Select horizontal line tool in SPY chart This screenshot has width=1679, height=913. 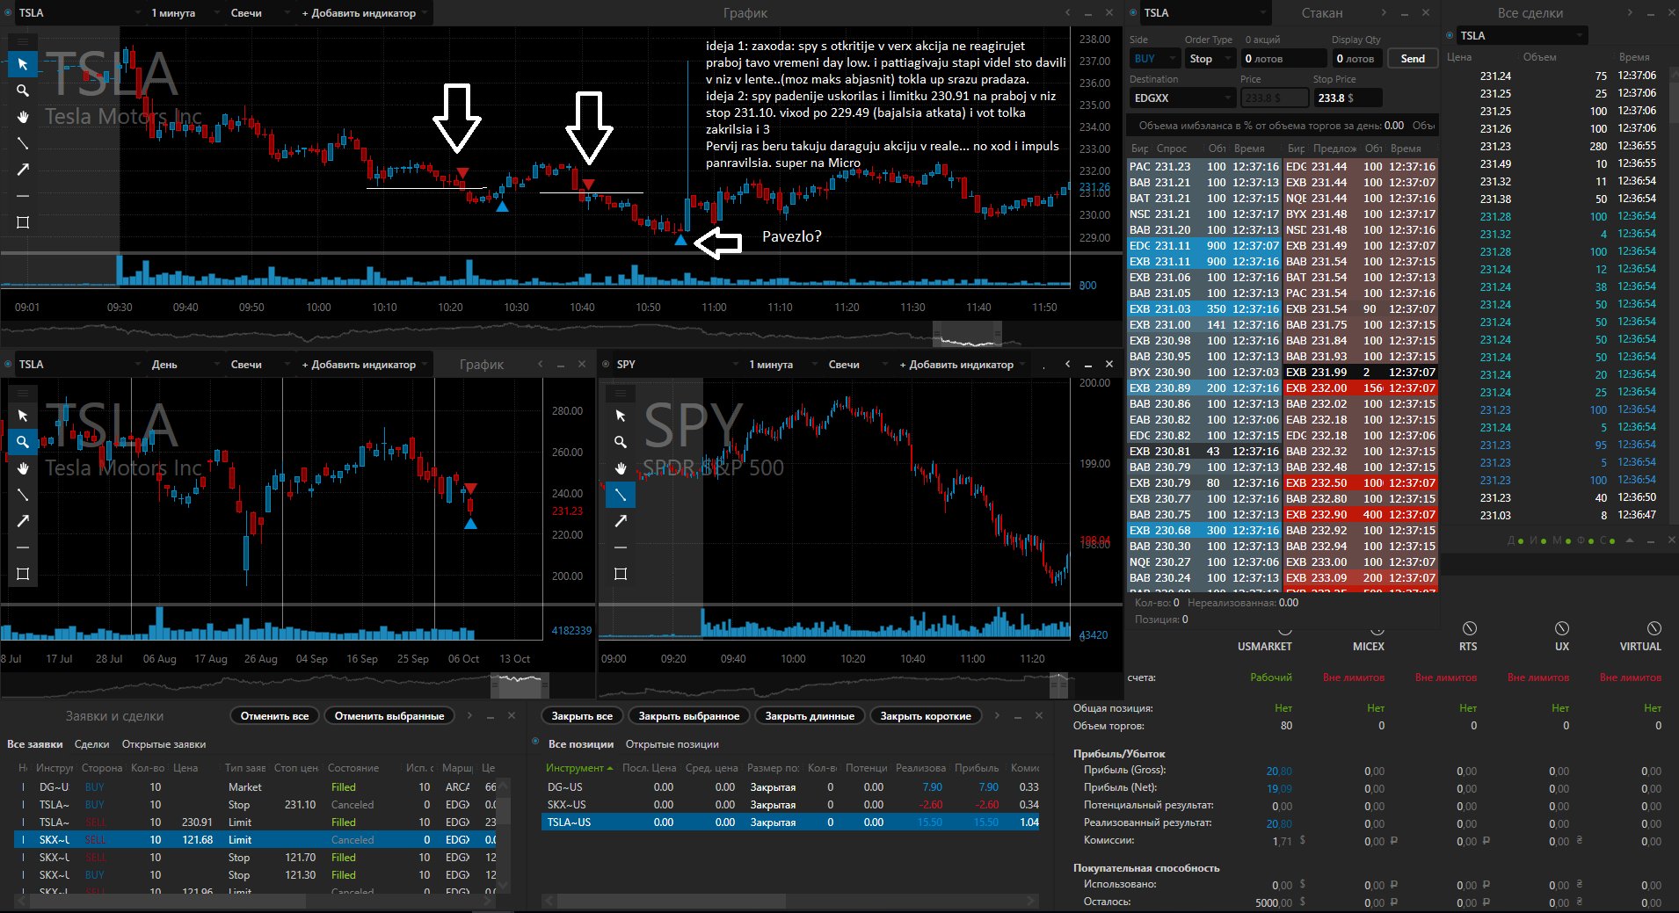(x=621, y=547)
